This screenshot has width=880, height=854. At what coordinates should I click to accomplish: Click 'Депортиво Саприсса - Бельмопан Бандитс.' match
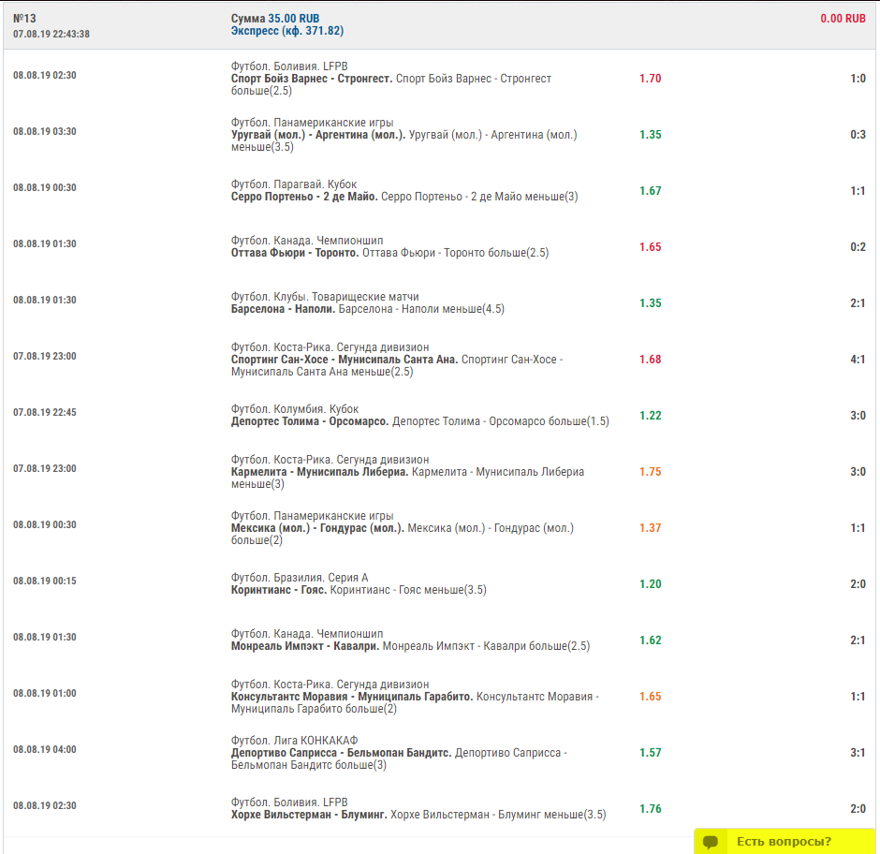pos(341,752)
